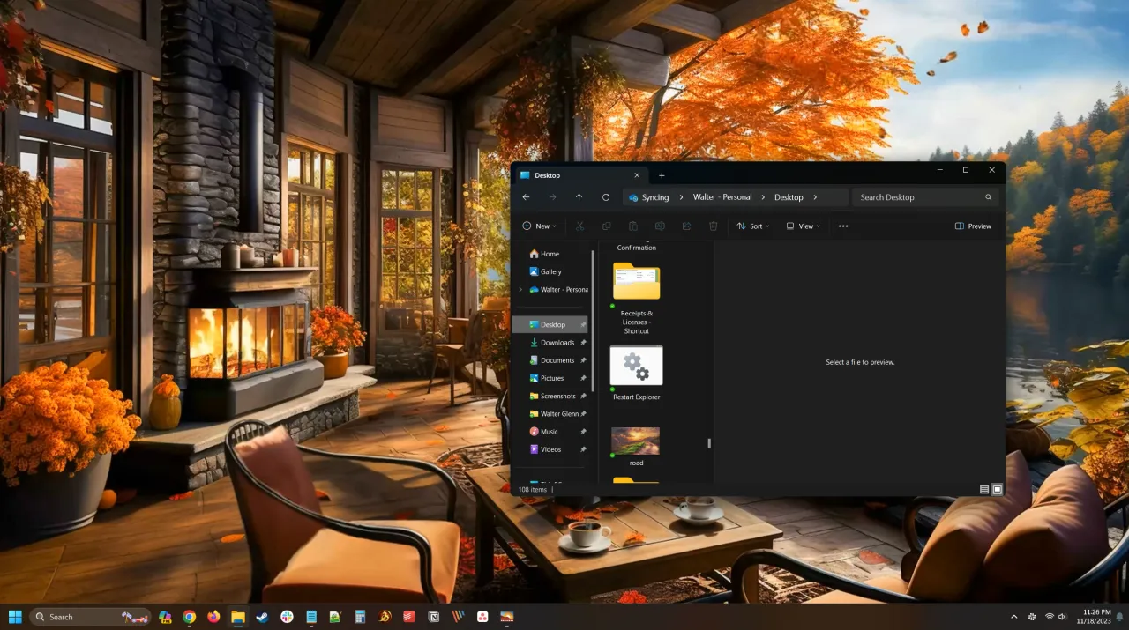The height and width of the screenshot is (630, 1129).
Task: Click the Copy icon in toolbar
Action: 606,226
